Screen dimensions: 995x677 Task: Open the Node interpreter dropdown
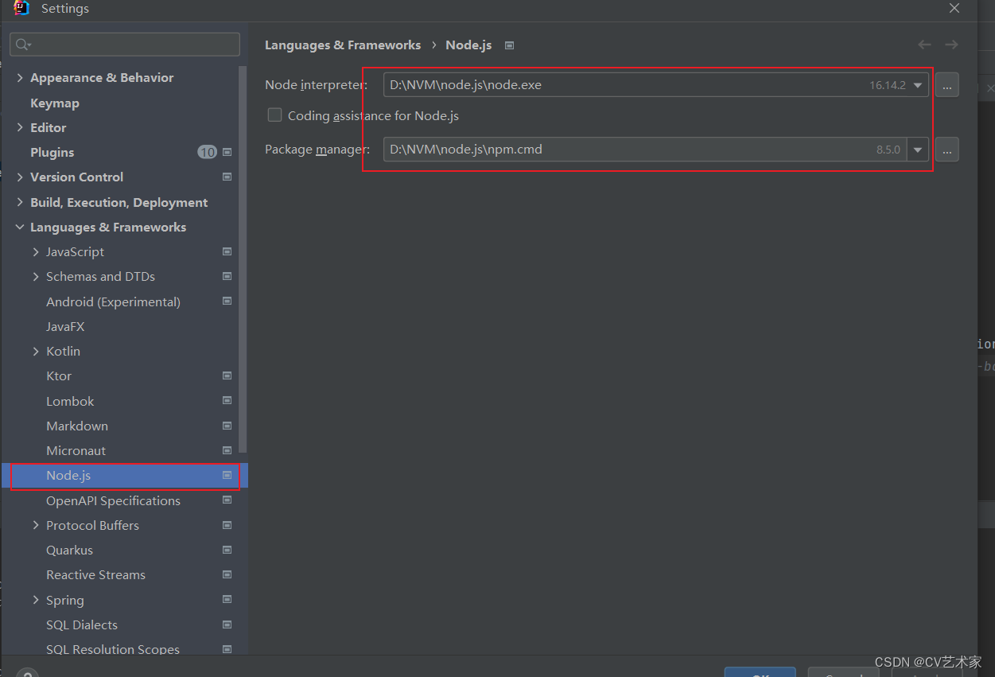coord(919,84)
